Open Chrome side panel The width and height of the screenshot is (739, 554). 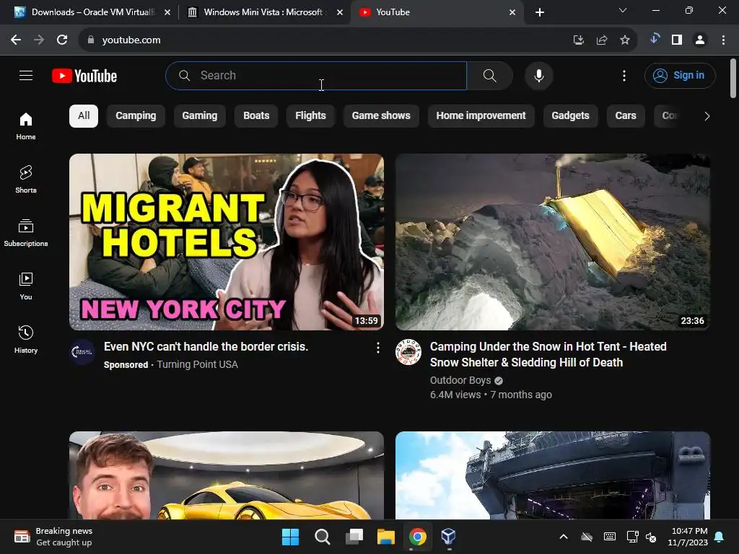677,40
